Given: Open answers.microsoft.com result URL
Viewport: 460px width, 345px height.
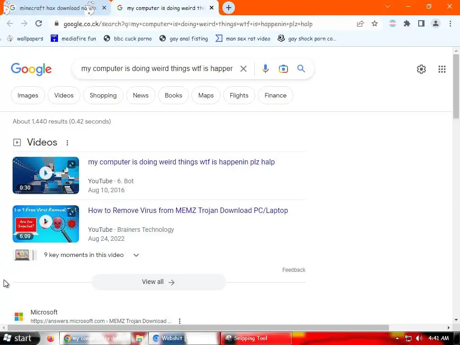Looking at the screenshot, I should click(101, 321).
